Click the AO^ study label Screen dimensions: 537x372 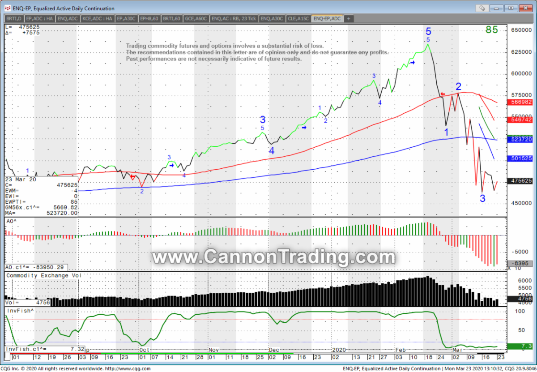point(11,221)
